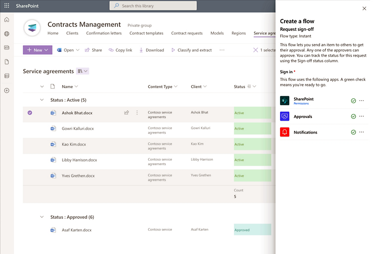Screen dimensions: 373x254
Task: Collapse the Status : Active group
Action: click(42, 100)
